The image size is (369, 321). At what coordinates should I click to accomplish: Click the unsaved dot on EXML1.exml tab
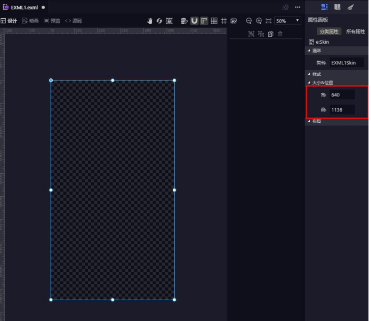coord(43,7)
